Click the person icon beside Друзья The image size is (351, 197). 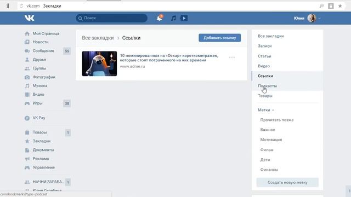pyautogui.click(x=27, y=60)
